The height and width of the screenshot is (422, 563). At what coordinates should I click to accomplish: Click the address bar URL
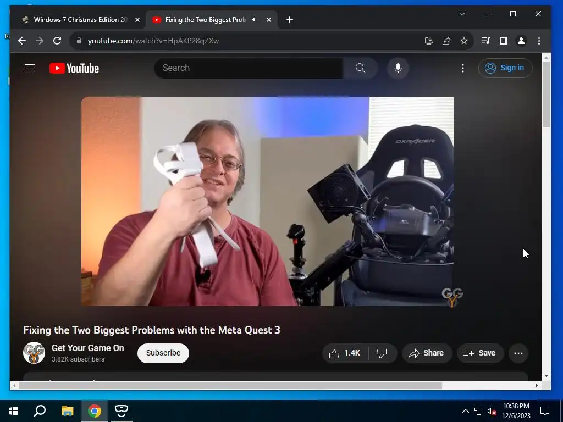(x=153, y=41)
